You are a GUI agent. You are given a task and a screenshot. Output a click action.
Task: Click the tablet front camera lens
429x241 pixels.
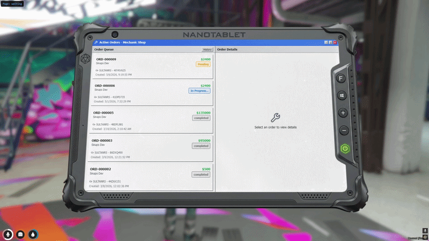[115, 34]
